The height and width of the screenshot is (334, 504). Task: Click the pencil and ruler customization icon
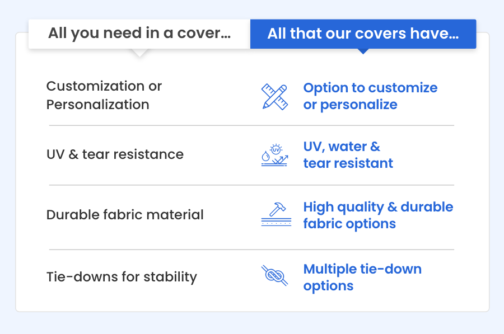click(x=274, y=96)
